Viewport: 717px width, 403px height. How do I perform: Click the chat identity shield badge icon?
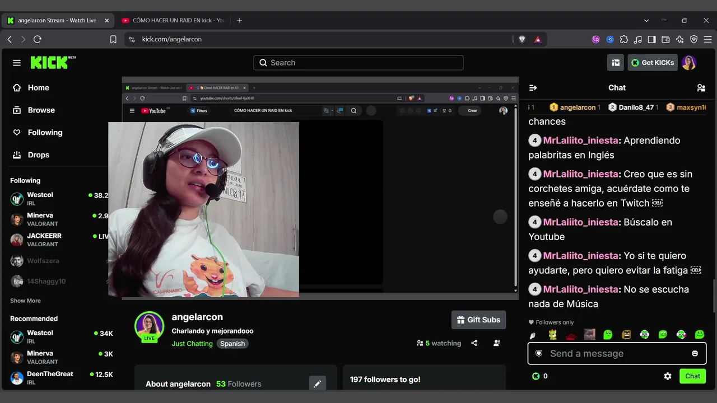539,353
